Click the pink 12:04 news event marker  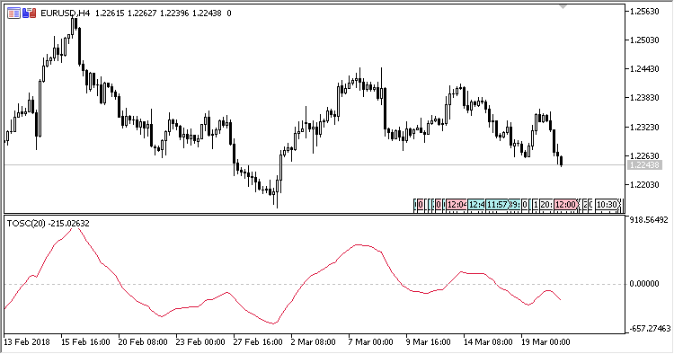coord(457,205)
